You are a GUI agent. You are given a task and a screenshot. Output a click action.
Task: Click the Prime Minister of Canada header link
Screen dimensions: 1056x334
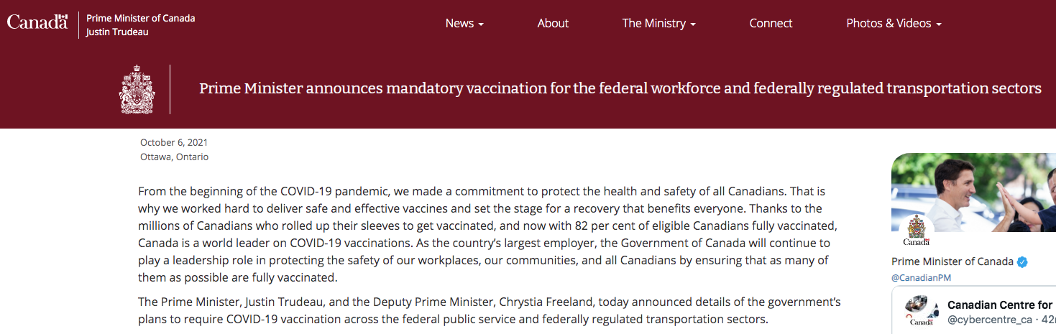140,18
